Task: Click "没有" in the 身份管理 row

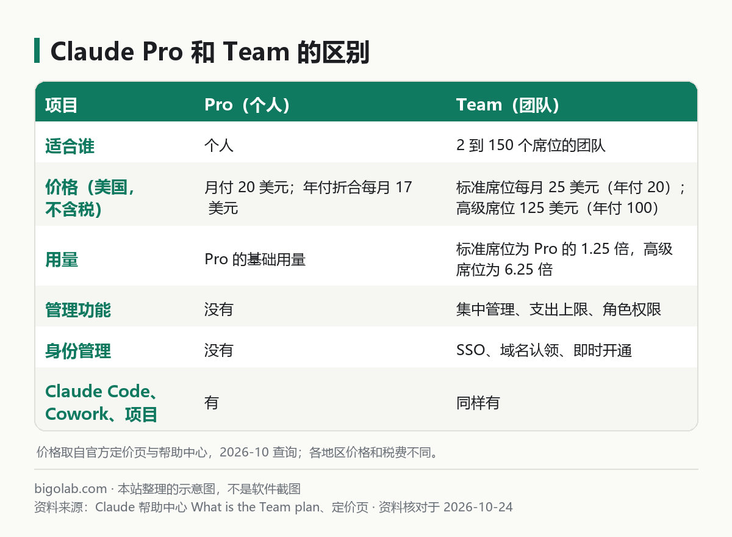Action: tap(219, 351)
